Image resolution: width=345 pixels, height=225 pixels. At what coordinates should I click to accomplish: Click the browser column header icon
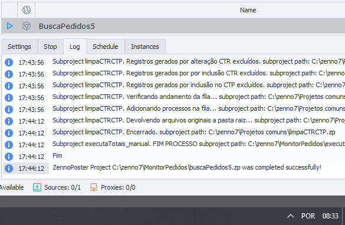tap(27, 10)
